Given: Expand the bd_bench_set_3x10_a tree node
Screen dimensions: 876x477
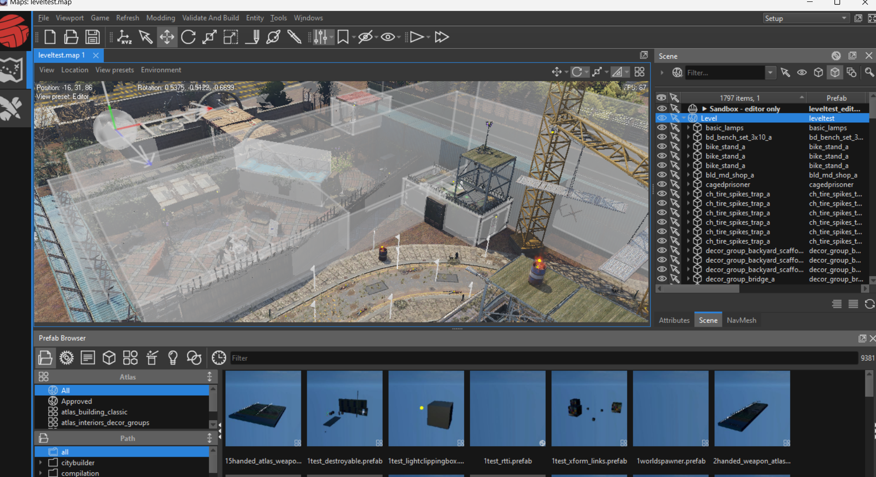Looking at the screenshot, I should pos(688,137).
